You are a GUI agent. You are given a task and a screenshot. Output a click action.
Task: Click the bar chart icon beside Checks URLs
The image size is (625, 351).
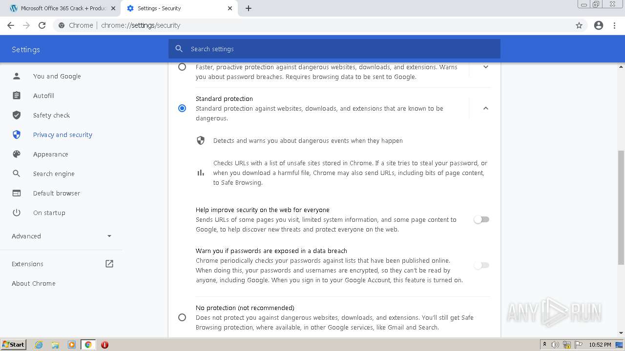(x=201, y=173)
